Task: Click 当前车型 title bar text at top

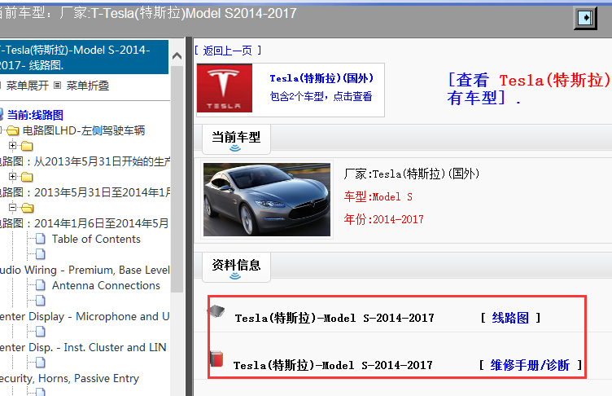Action: coord(148,13)
